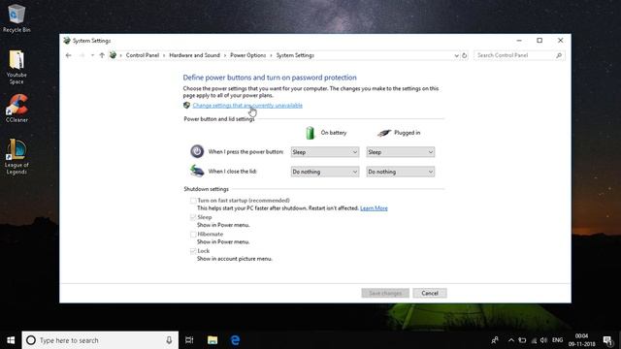Image resolution: width=621 pixels, height=349 pixels.
Task: Open the Recycle Bin desktop icon
Action: pos(16,17)
